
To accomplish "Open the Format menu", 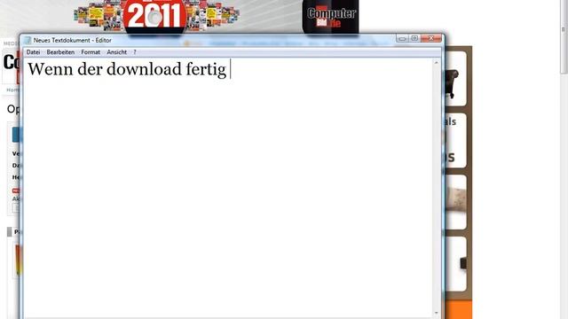I will click(91, 52).
